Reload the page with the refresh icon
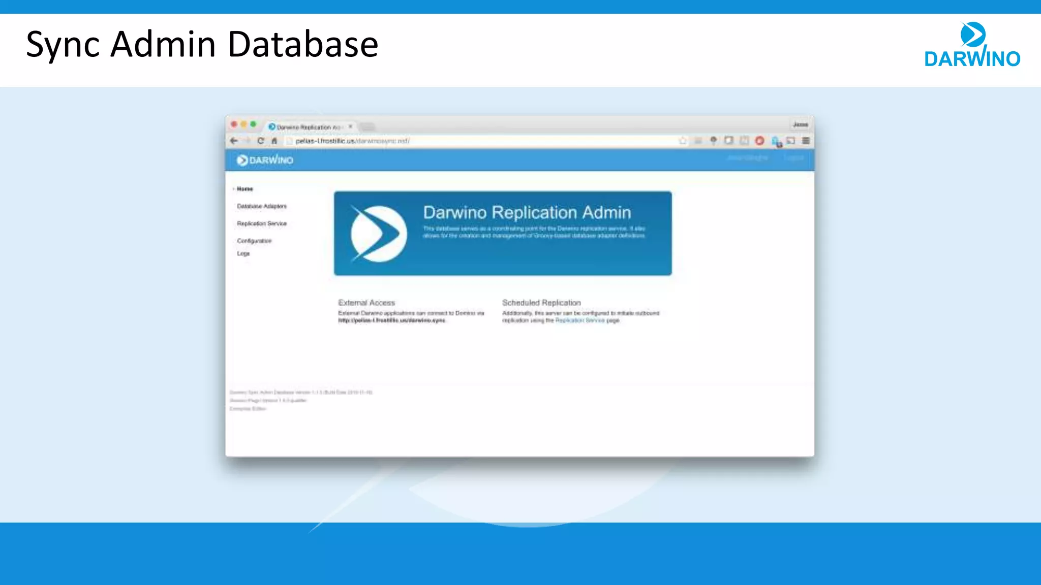Viewport: 1041px width, 585px height. (x=261, y=141)
